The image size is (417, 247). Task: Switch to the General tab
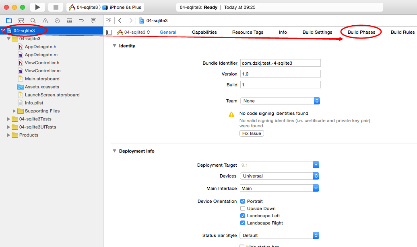(x=168, y=32)
